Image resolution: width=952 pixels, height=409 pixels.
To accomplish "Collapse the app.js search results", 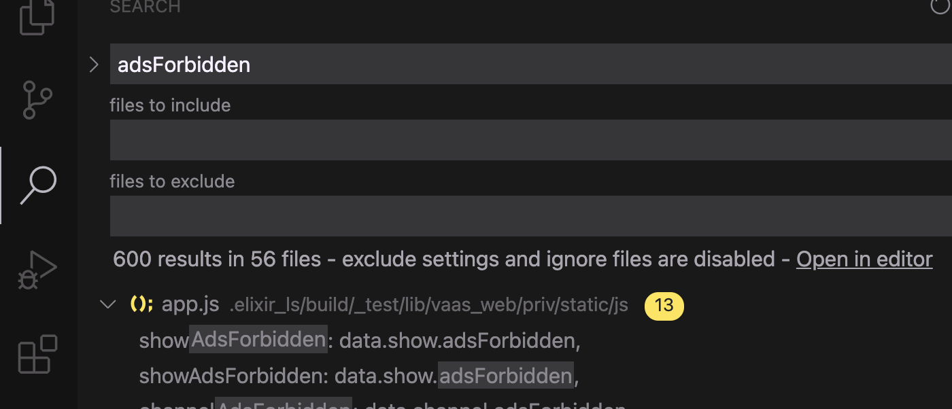I will pos(109,305).
